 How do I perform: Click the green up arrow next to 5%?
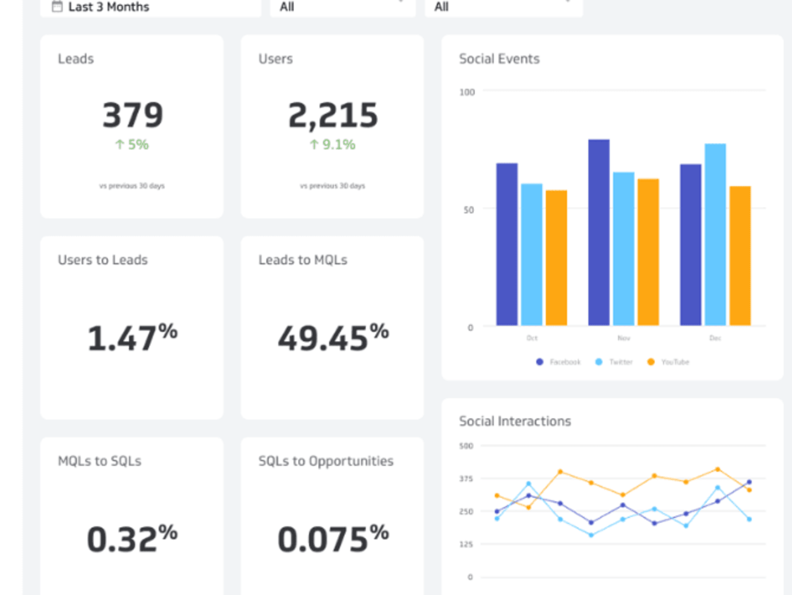coord(120,144)
